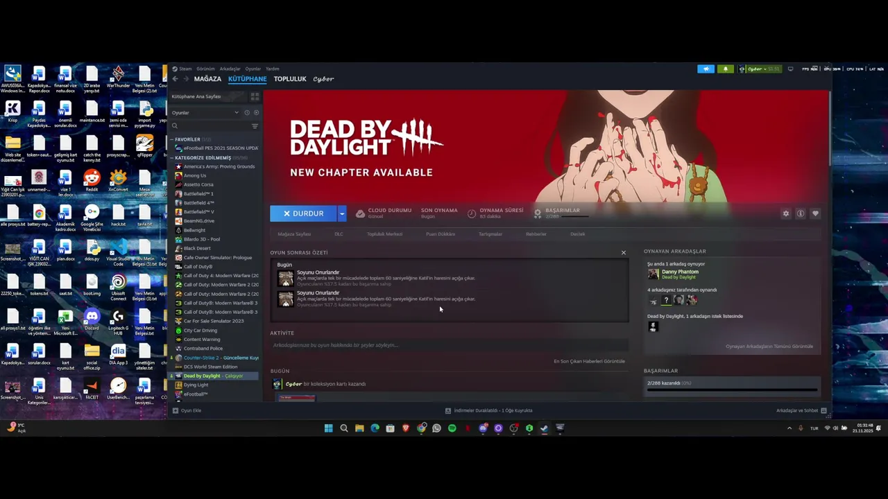Click Kütüphane Ana Sayfası button

point(209,96)
